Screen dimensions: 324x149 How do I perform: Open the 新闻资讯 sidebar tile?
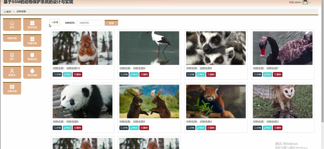point(32,56)
